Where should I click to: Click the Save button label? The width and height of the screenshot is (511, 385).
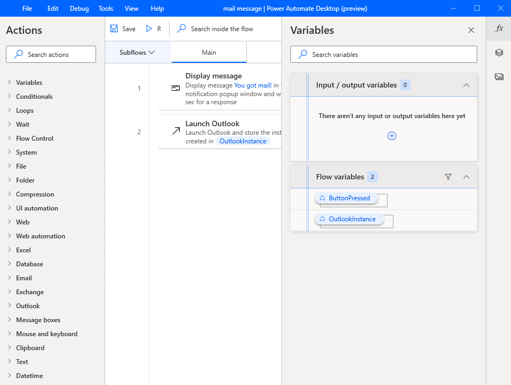[x=129, y=28]
